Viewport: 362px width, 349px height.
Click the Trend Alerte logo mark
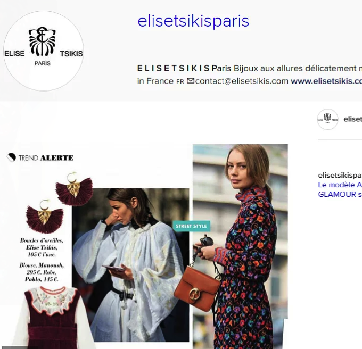click(x=11, y=157)
